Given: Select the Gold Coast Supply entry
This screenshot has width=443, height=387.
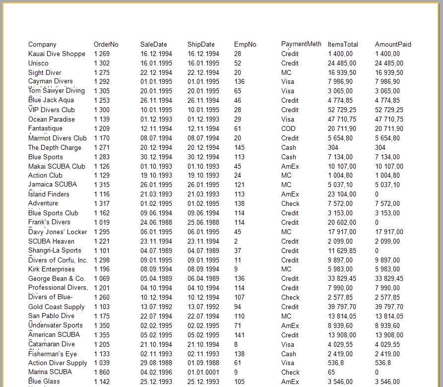Looking at the screenshot, I should [x=56, y=307].
